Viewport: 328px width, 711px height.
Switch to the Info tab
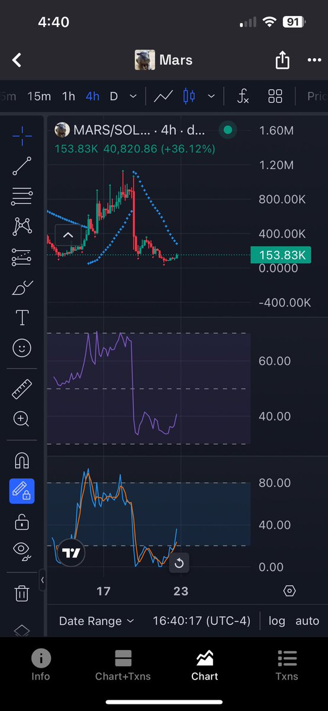tap(41, 665)
